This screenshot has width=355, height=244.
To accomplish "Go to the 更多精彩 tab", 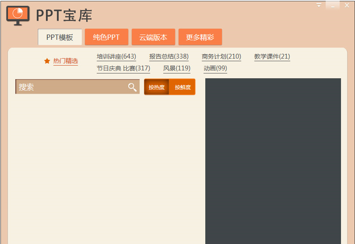I will (x=200, y=37).
